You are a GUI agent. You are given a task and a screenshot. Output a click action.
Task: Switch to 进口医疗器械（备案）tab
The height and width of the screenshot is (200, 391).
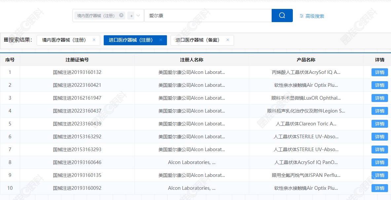(x=198, y=40)
